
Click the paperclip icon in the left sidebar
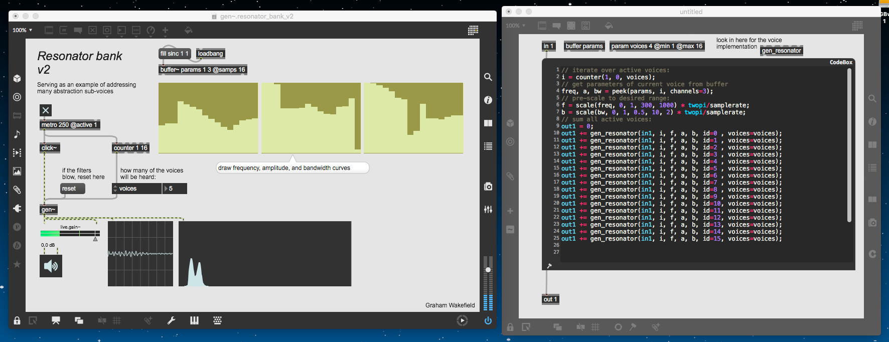click(x=17, y=190)
